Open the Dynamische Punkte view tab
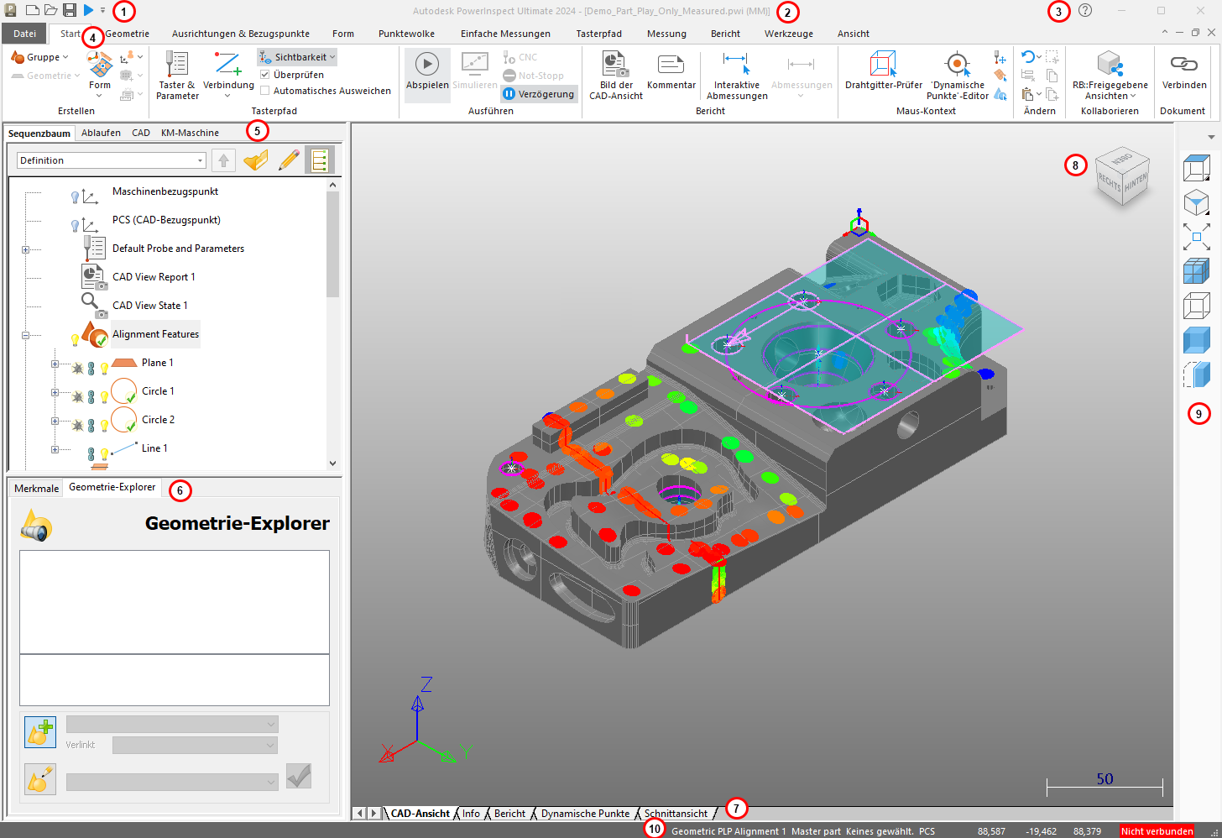This screenshot has width=1222, height=838. click(x=585, y=814)
